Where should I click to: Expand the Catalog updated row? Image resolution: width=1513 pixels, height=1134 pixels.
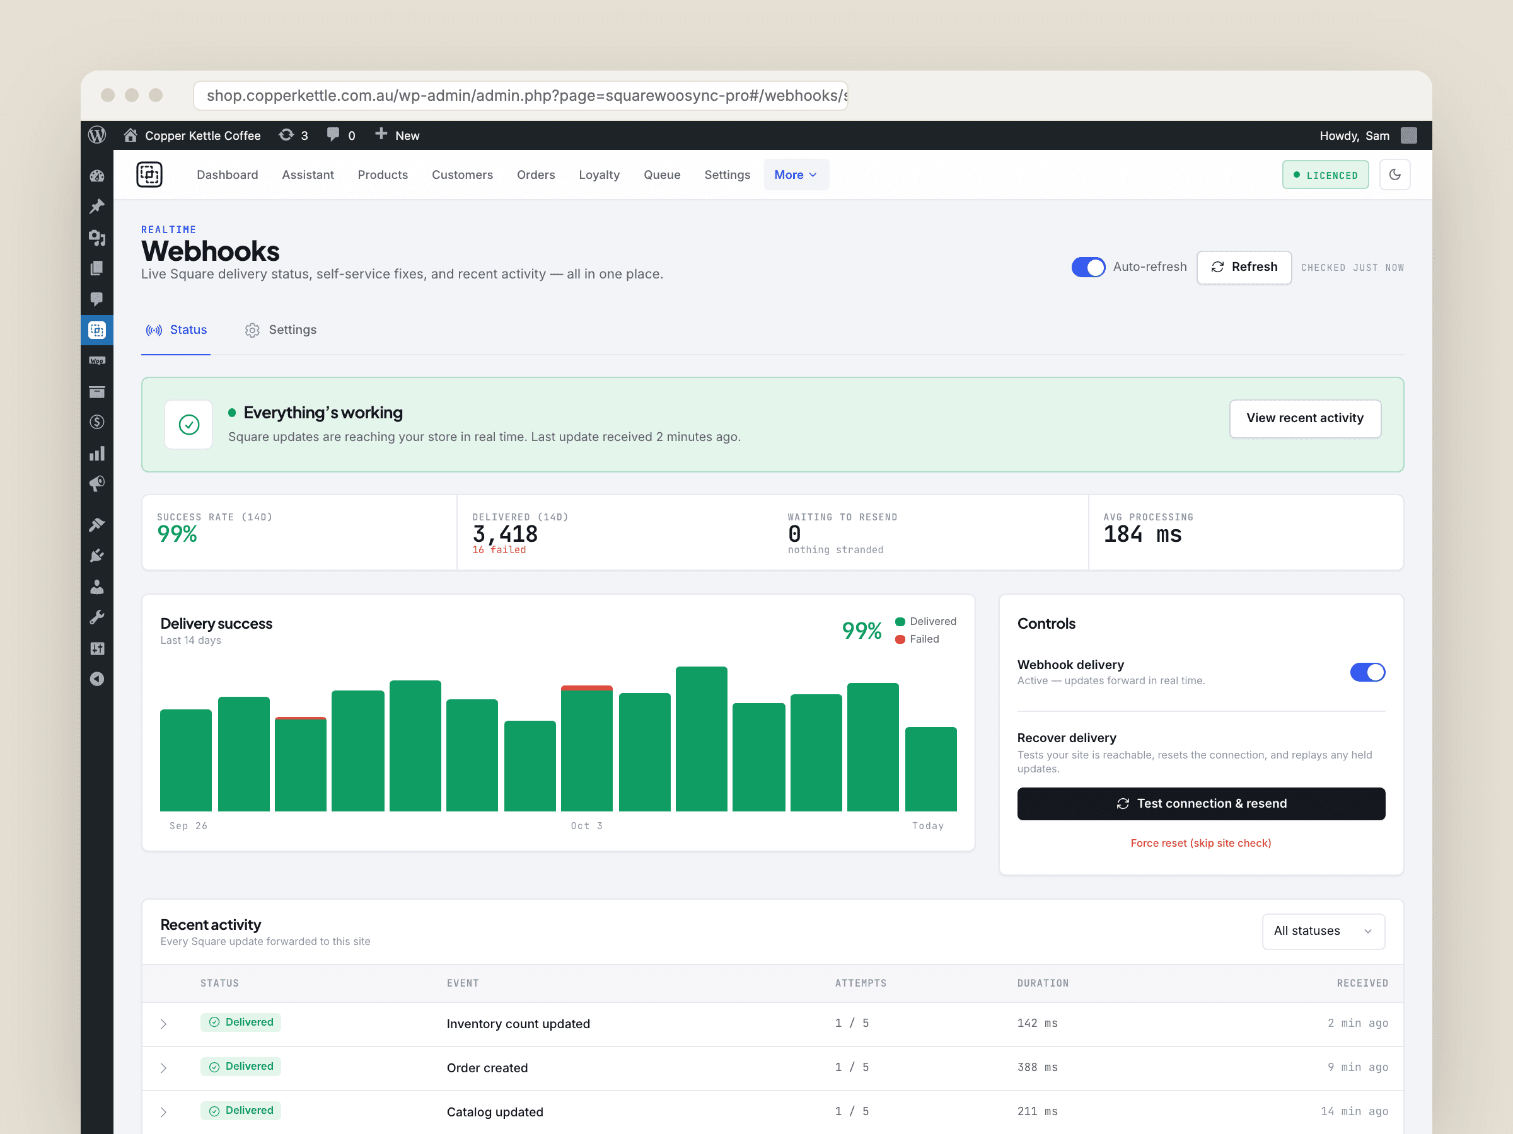point(163,1112)
